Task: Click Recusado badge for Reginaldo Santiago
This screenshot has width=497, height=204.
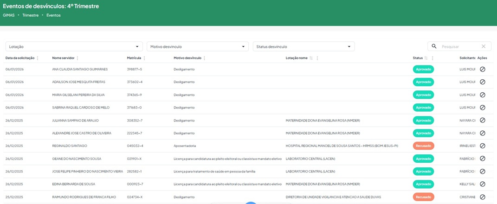Action: coord(423,146)
